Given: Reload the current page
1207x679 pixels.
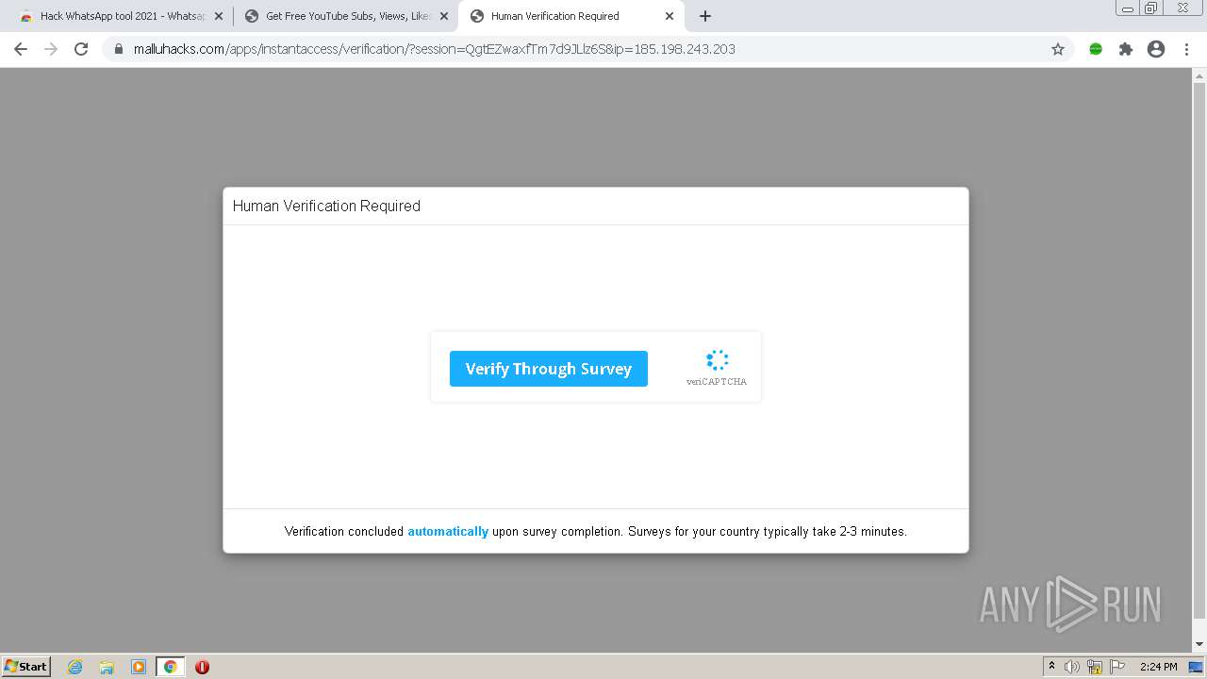Looking at the screenshot, I should (81, 49).
